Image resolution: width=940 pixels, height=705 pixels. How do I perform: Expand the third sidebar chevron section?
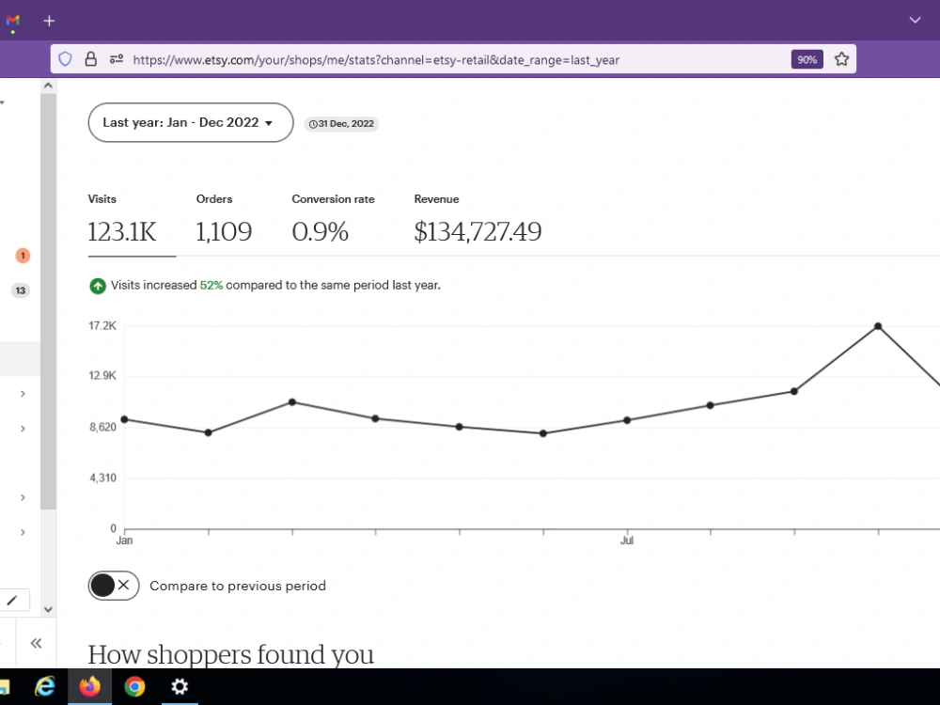click(x=23, y=497)
